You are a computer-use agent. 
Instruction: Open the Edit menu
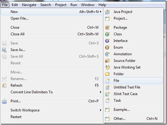pos(15,5)
